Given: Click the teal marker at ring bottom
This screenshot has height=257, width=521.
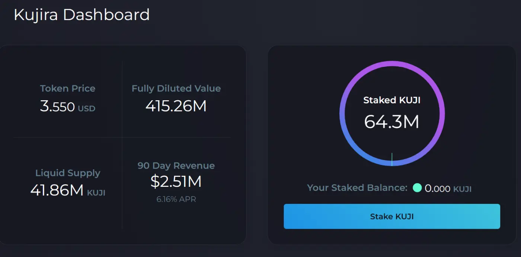Looking at the screenshot, I should [x=392, y=159].
